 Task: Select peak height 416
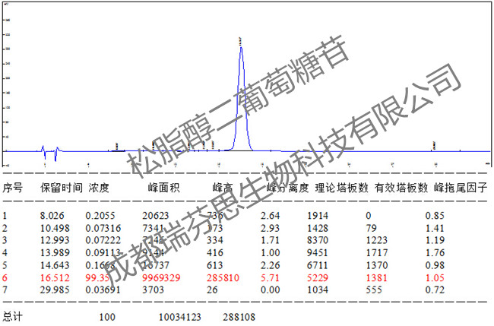(x=215, y=253)
